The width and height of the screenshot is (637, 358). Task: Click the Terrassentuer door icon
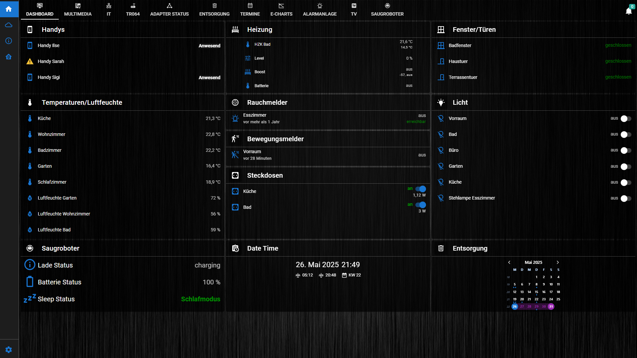441,77
